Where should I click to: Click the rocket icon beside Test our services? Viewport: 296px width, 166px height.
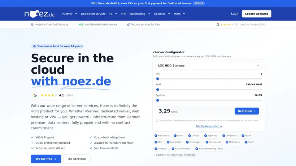[129, 24]
